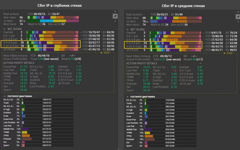Click Overpair bar 971/5151
The height and width of the screenshot is (150, 240).
coord(48,139)
